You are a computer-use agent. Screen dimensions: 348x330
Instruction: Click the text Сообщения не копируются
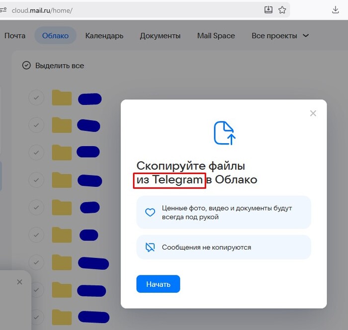206,247
